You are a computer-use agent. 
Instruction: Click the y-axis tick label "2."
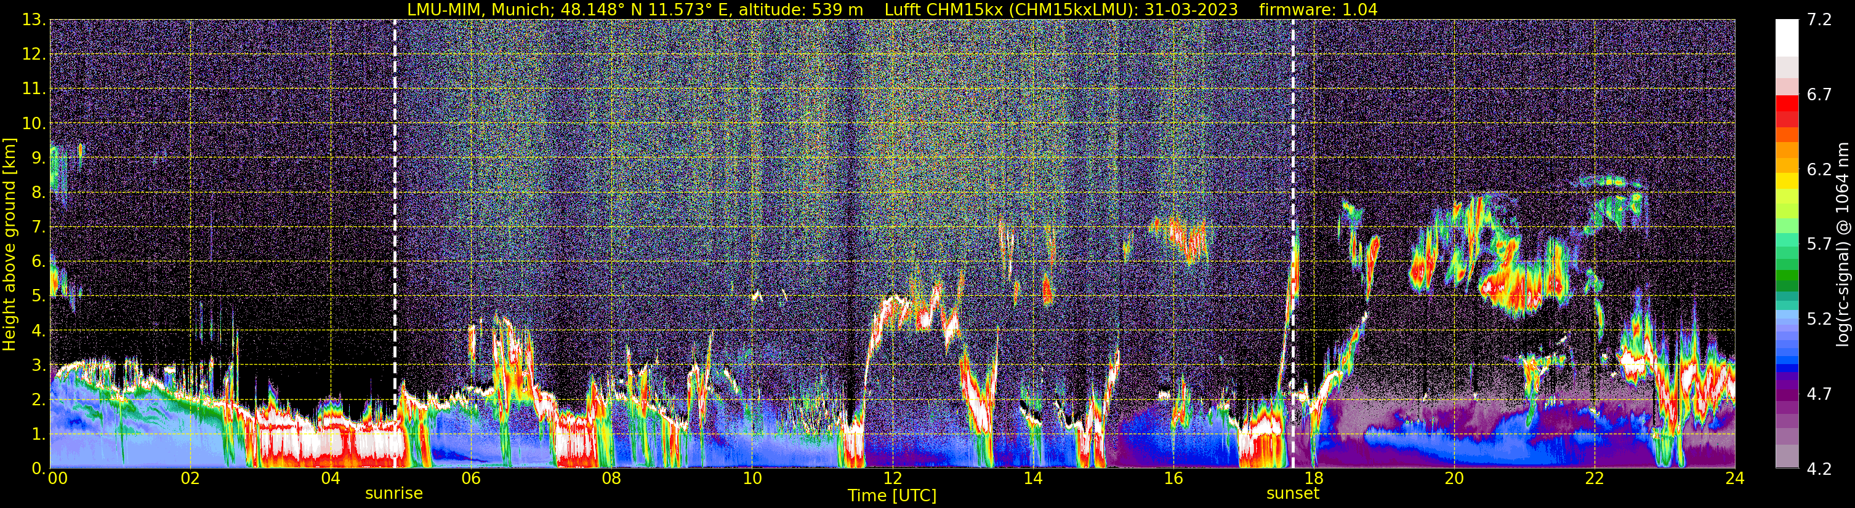39,399
